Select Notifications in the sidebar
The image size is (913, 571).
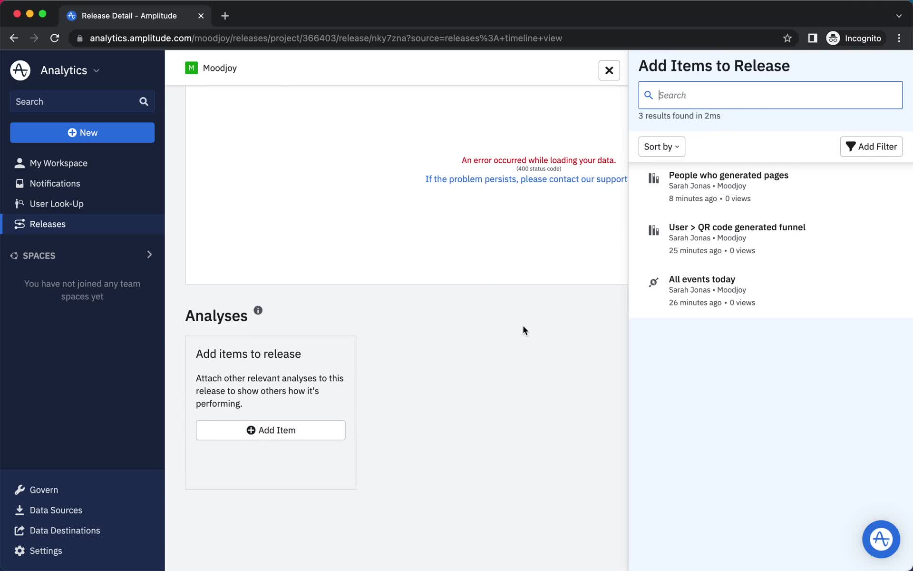(55, 183)
